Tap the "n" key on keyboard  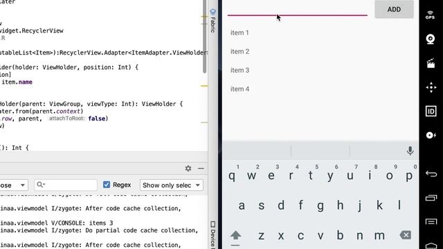pyautogui.click(x=360, y=235)
